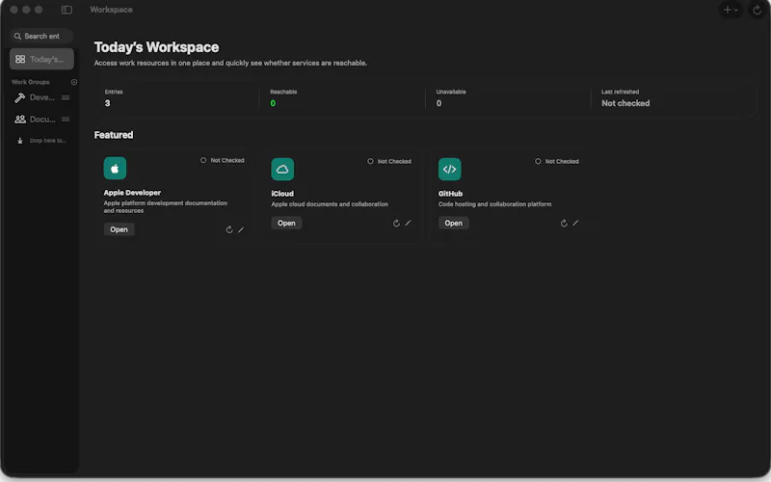Select Today's Workspace in the sidebar
Image resolution: width=771 pixels, height=482 pixels.
tap(41, 59)
